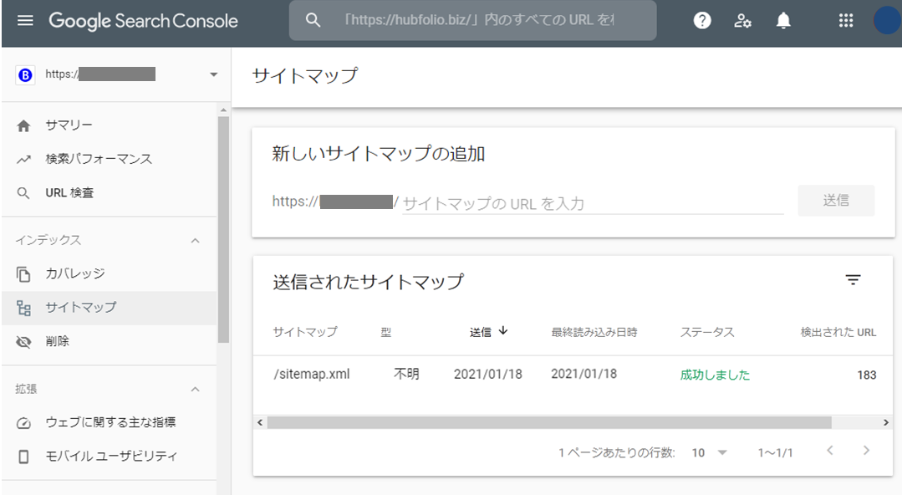The height and width of the screenshot is (495, 902).
Task: Open the Google apps grid
Action: pos(846,21)
